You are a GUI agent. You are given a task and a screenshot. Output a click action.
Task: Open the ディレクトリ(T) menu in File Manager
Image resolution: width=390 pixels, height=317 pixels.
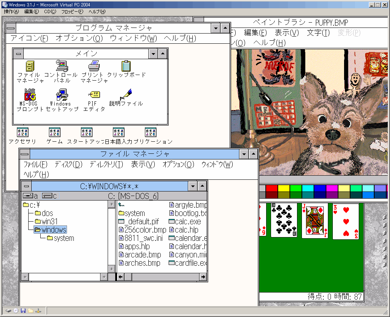(106, 164)
